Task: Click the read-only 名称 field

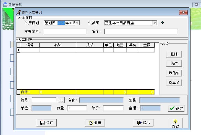Action: [101, 100]
